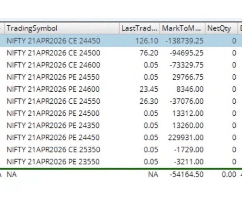Select NIFTY 21APR2026 PE 24500 symbol

tap(53, 113)
